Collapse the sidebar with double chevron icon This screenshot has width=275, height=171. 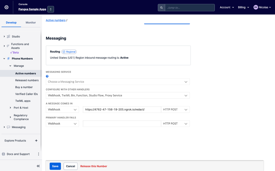point(38,166)
